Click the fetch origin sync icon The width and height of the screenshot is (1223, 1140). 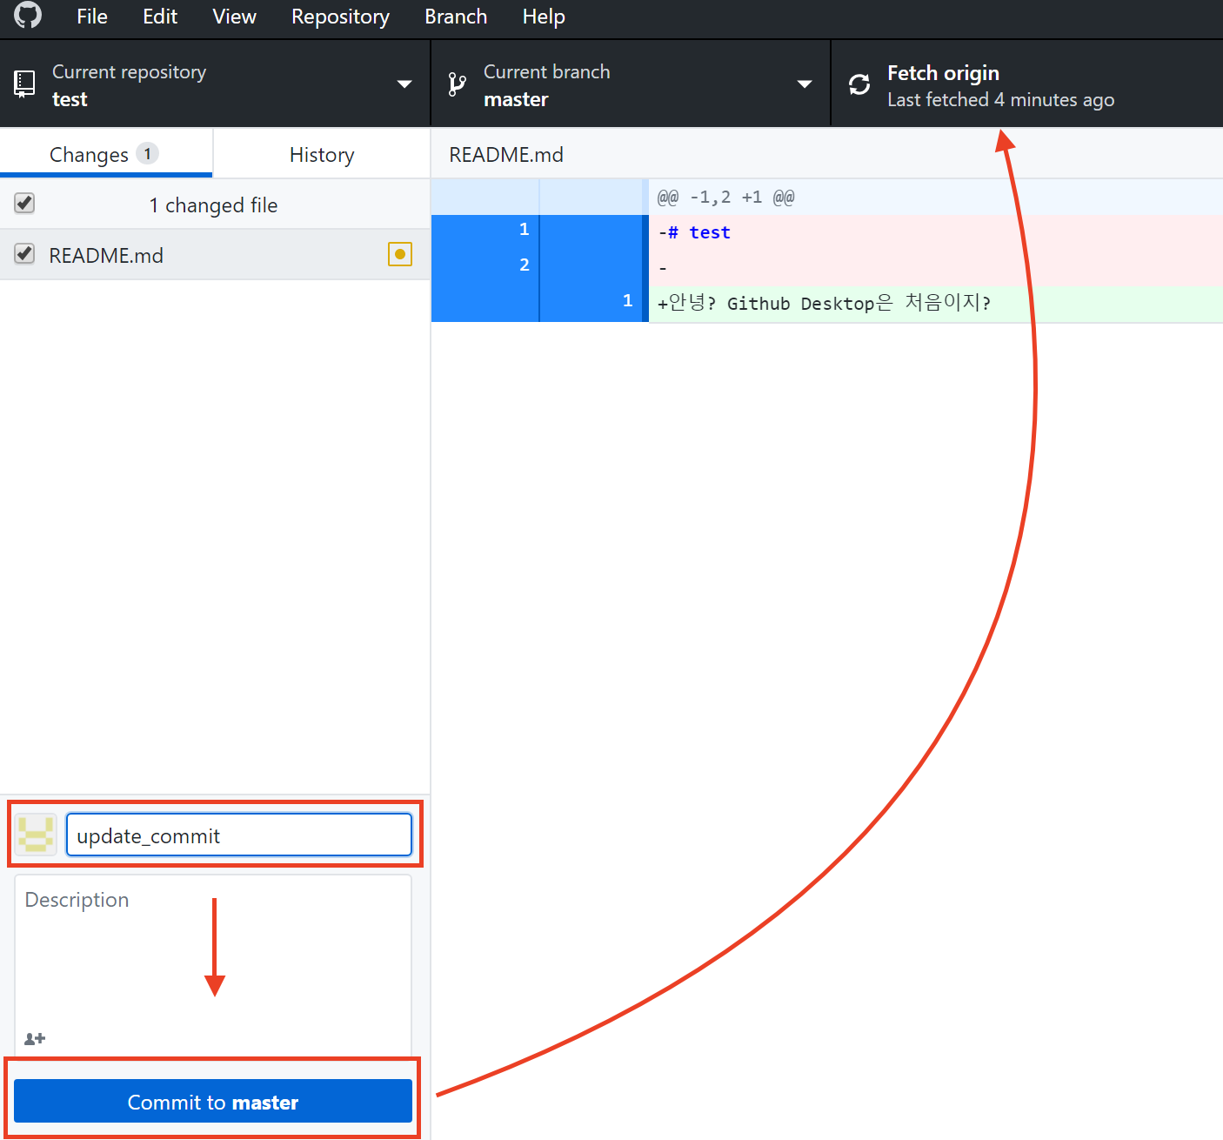coord(859,84)
